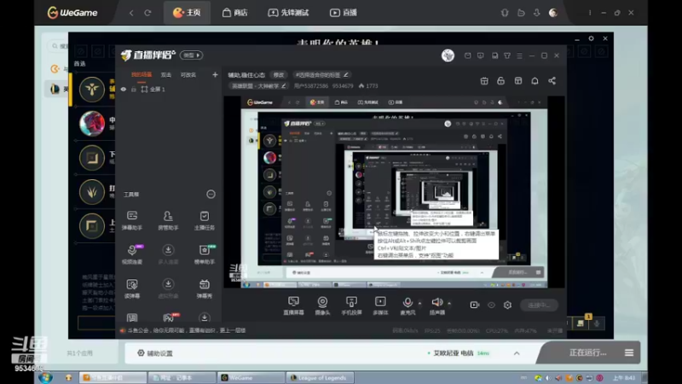Open 多人连麦 download tool

tap(168, 254)
